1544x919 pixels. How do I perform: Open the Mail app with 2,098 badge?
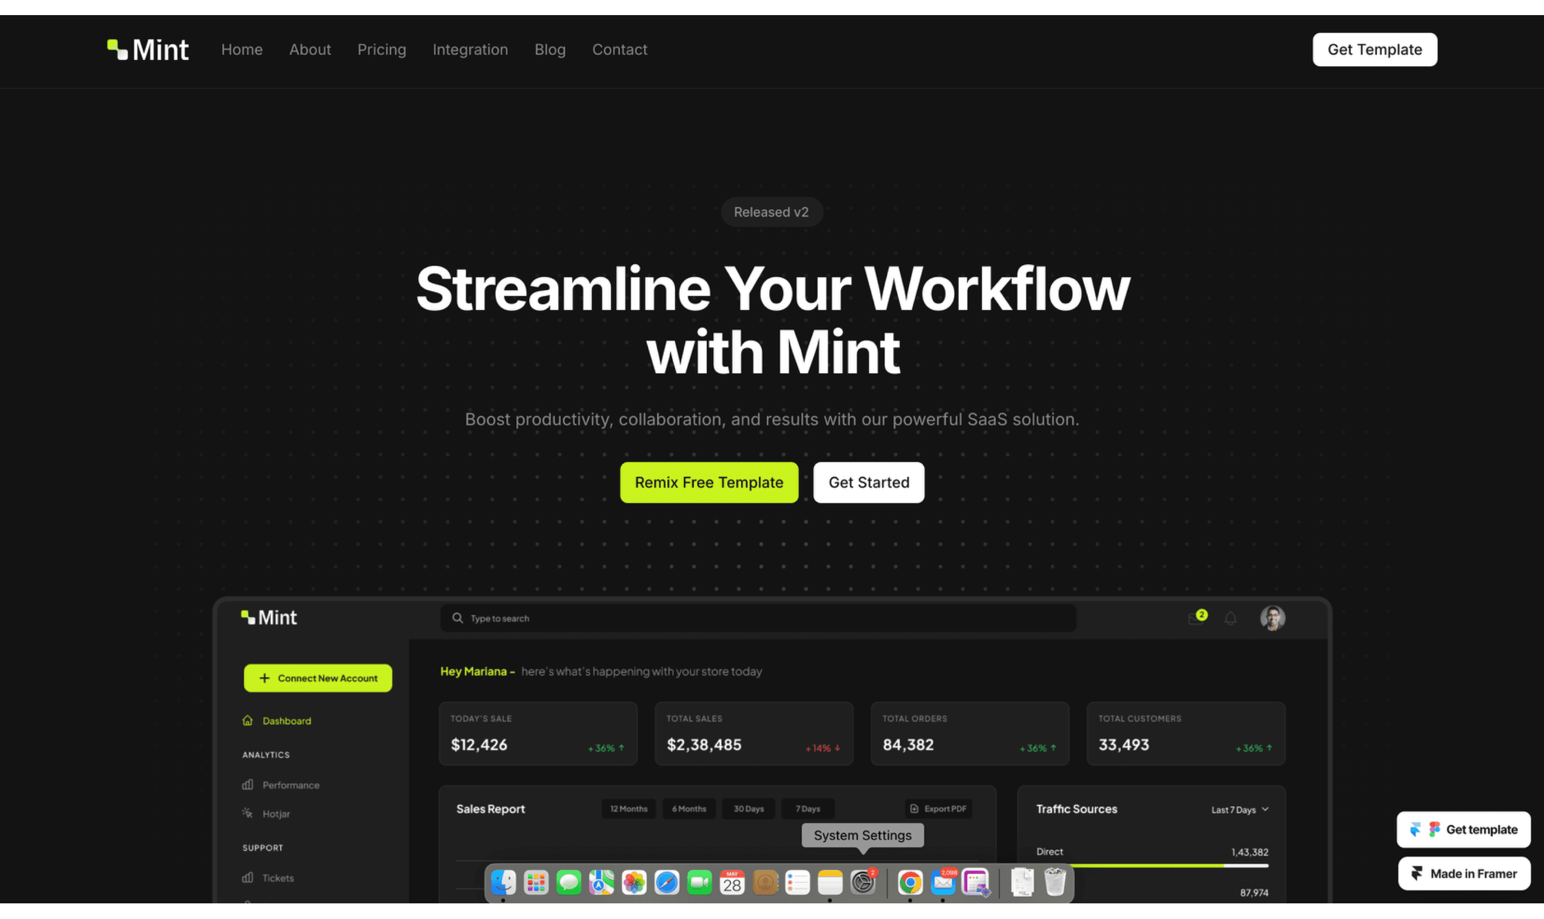click(942, 882)
